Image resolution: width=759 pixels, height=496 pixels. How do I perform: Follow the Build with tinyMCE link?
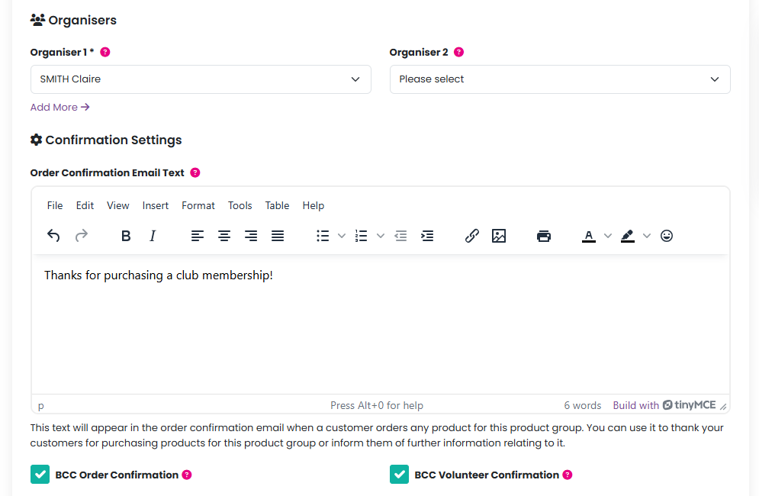pyautogui.click(x=664, y=405)
